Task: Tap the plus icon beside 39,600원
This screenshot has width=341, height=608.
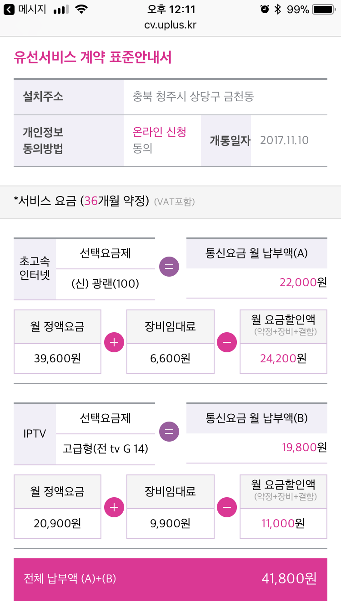Action: [114, 343]
